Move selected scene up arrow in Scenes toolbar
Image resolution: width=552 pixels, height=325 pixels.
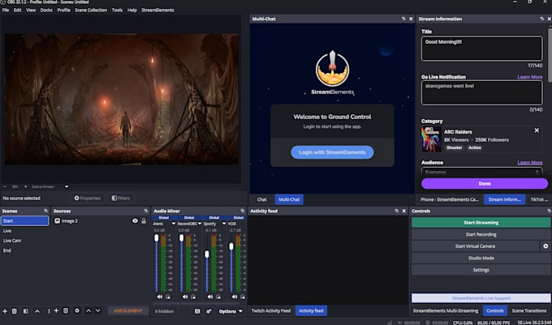(37, 311)
